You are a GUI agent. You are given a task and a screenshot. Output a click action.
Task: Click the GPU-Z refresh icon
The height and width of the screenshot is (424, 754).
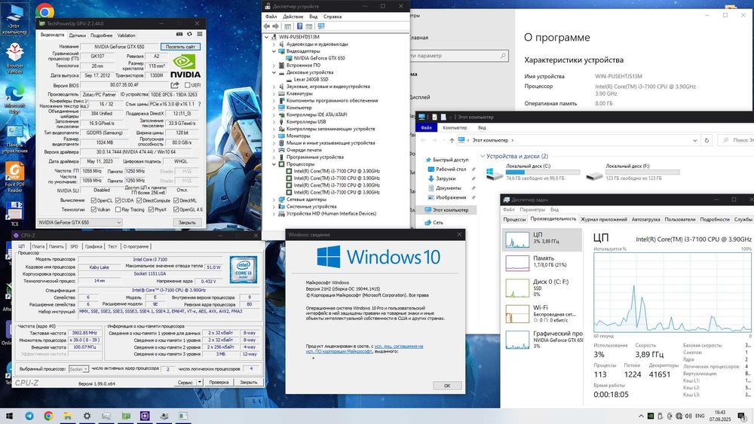[189, 35]
